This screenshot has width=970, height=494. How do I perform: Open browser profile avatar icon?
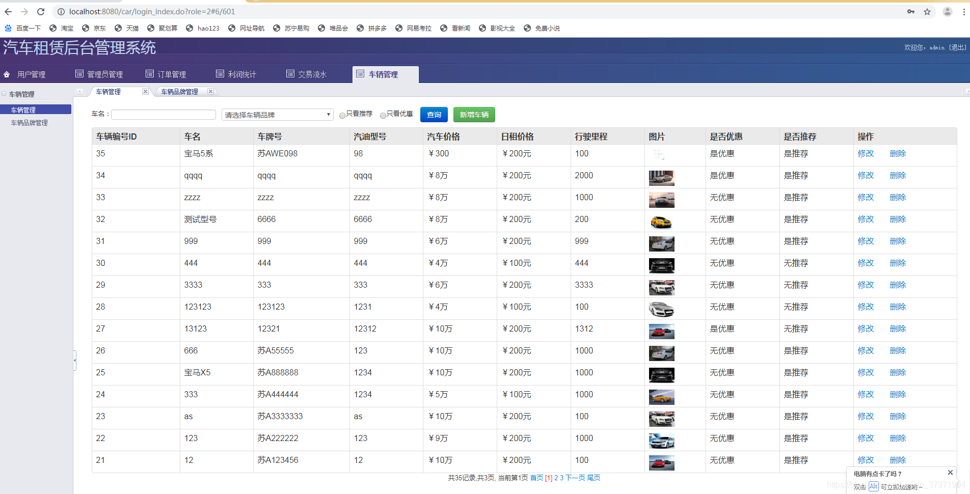coord(948,12)
